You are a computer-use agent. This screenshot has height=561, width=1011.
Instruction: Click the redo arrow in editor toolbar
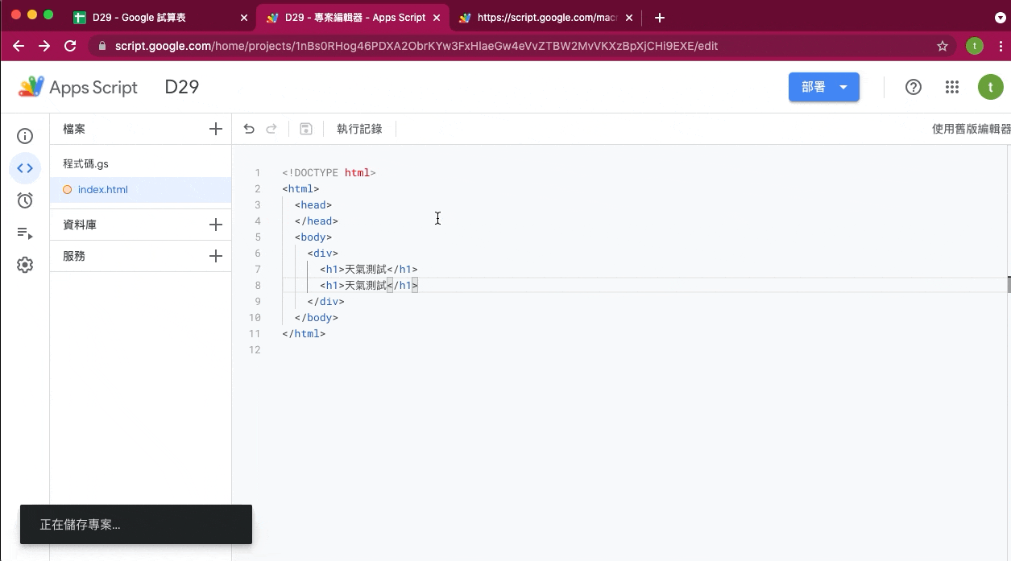point(271,129)
